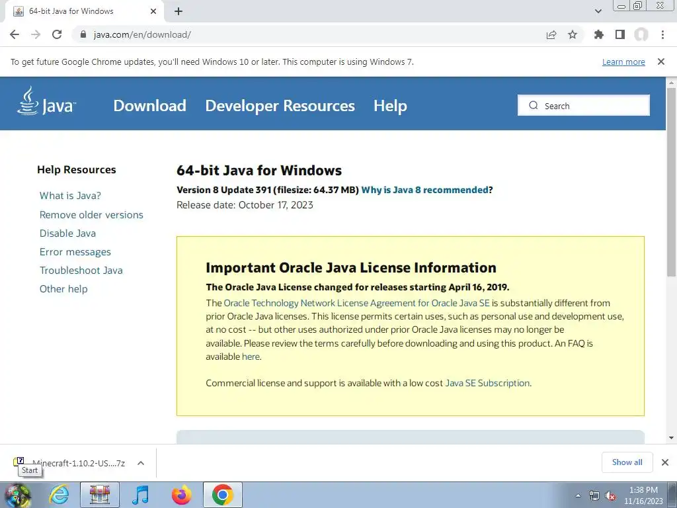Open the music note app on taskbar
The height and width of the screenshot is (508, 677).
coord(140,495)
